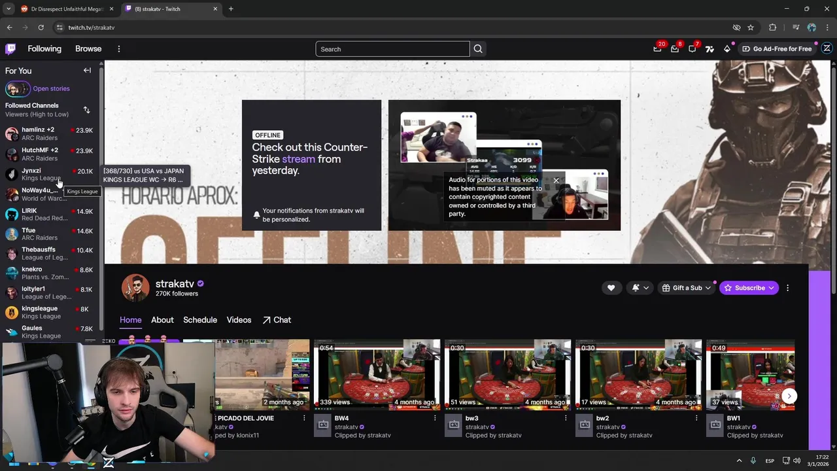Go back with the browser arrow

[x=9, y=27]
